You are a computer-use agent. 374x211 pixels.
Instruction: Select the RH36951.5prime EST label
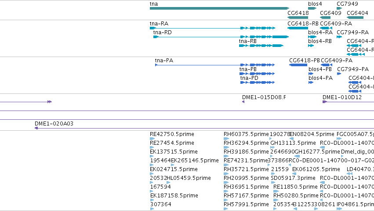246,187
